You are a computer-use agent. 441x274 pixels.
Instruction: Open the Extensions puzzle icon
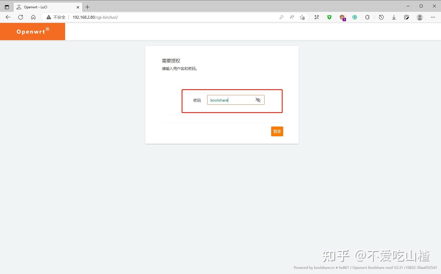click(x=367, y=17)
